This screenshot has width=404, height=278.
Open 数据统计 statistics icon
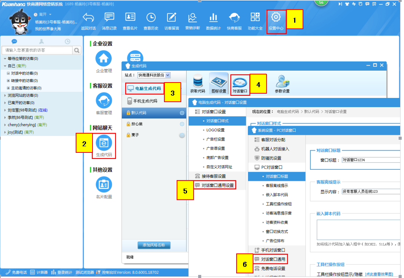pos(214,21)
